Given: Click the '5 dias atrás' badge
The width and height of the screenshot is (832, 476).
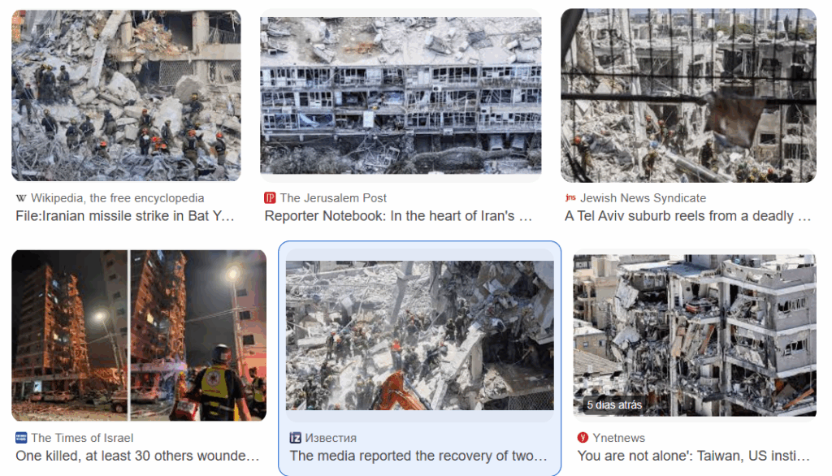Looking at the screenshot, I should pos(614,405).
